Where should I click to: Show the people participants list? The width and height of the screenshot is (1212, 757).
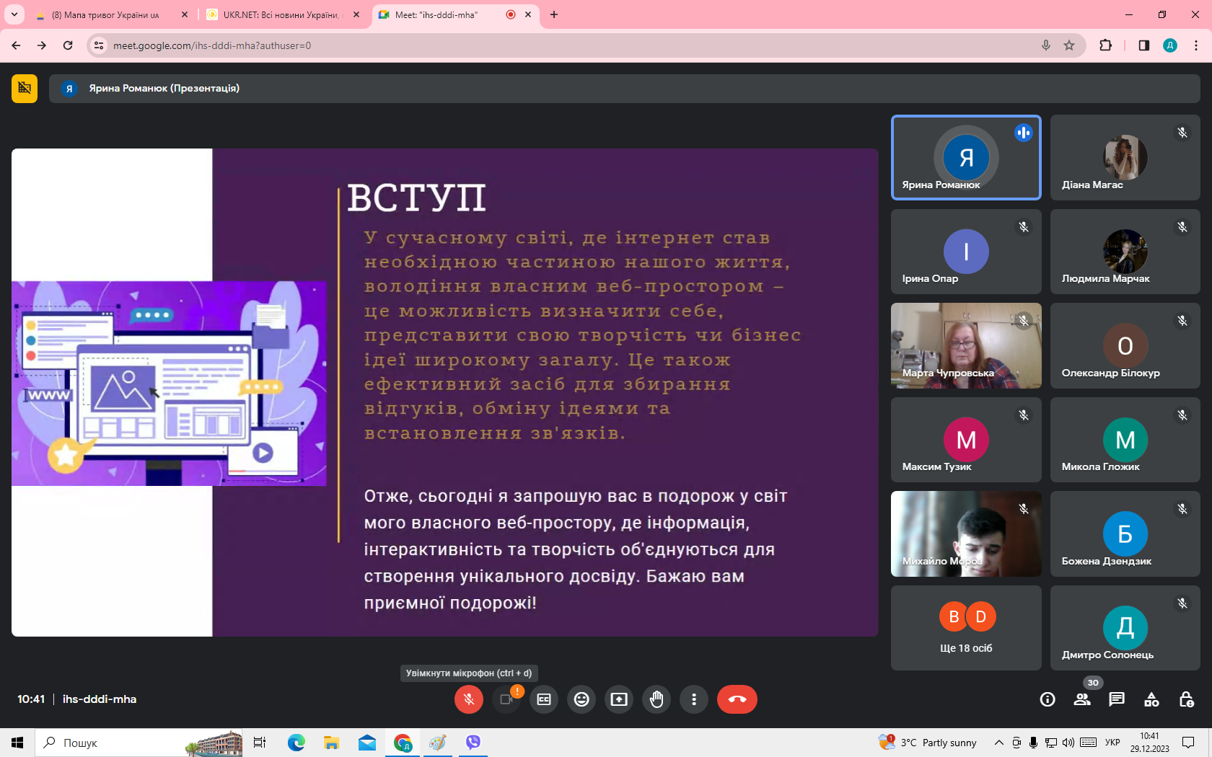[1082, 699]
